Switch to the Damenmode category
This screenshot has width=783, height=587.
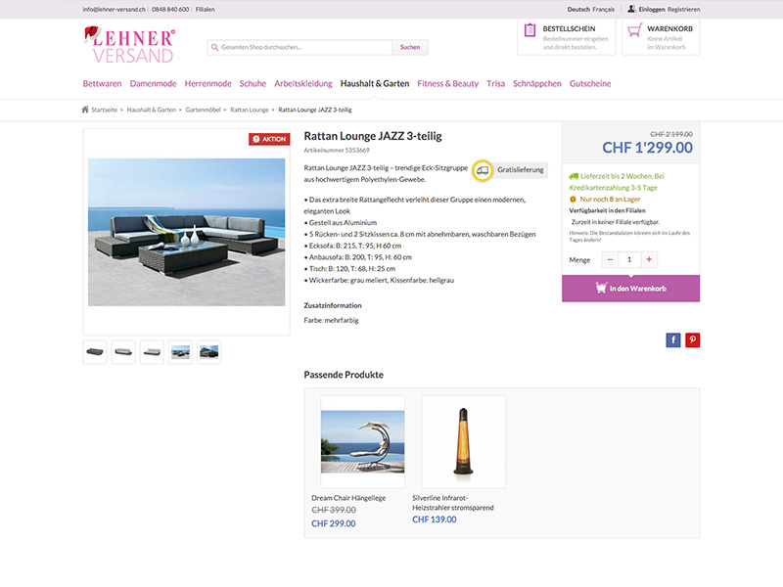point(153,83)
